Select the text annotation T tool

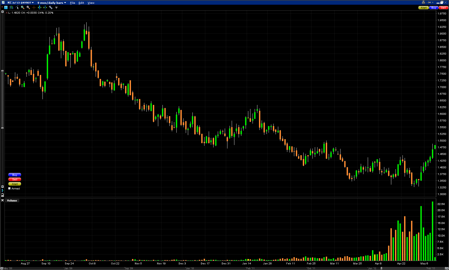click(x=6, y=7)
